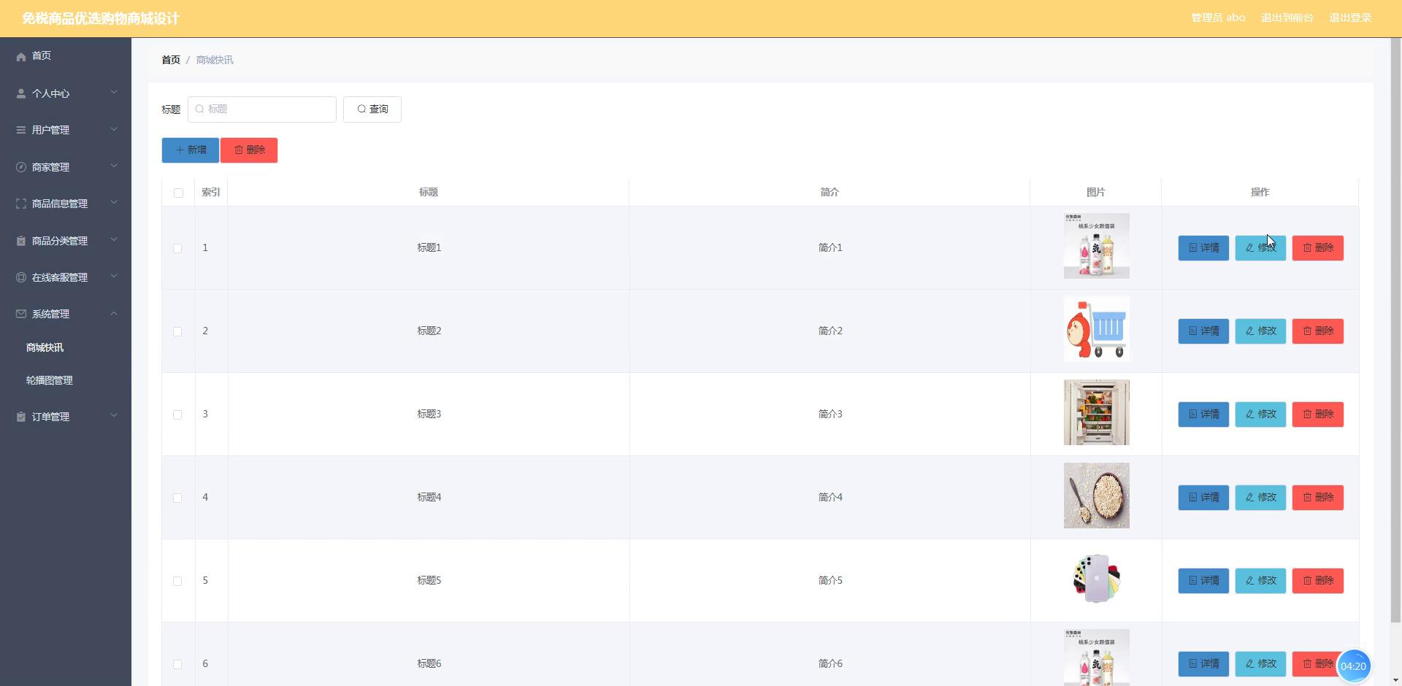Expand the 商品信息管理 submenu arrow
The height and width of the screenshot is (686, 1402).
pos(114,203)
